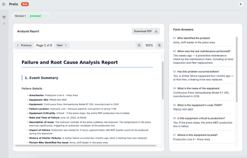Image resolution: width=247 pixels, height=158 pixels.
Task: Select Version 1 tab
Action: click(31, 16)
